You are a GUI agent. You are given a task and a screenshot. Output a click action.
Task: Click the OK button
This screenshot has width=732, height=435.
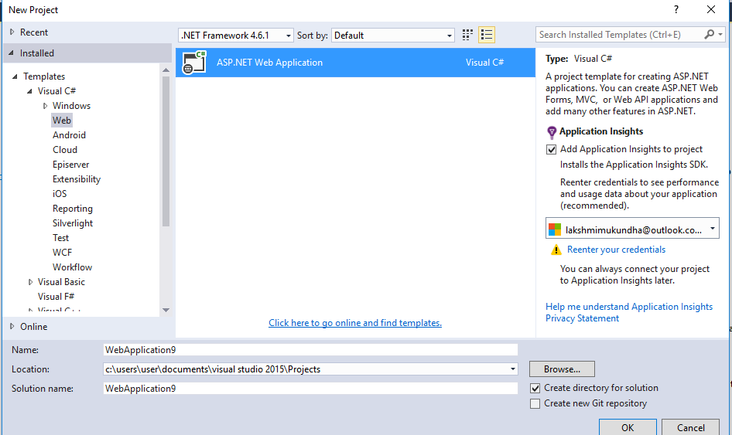point(628,427)
